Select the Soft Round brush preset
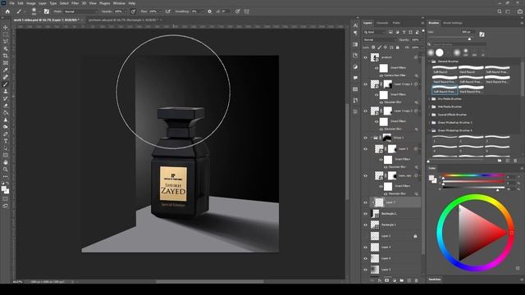This screenshot has width=525, height=295. click(445, 70)
